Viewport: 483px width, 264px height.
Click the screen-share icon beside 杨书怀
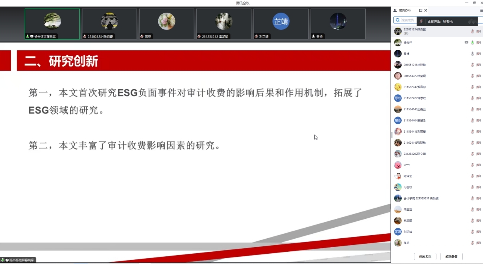tap(466, 43)
